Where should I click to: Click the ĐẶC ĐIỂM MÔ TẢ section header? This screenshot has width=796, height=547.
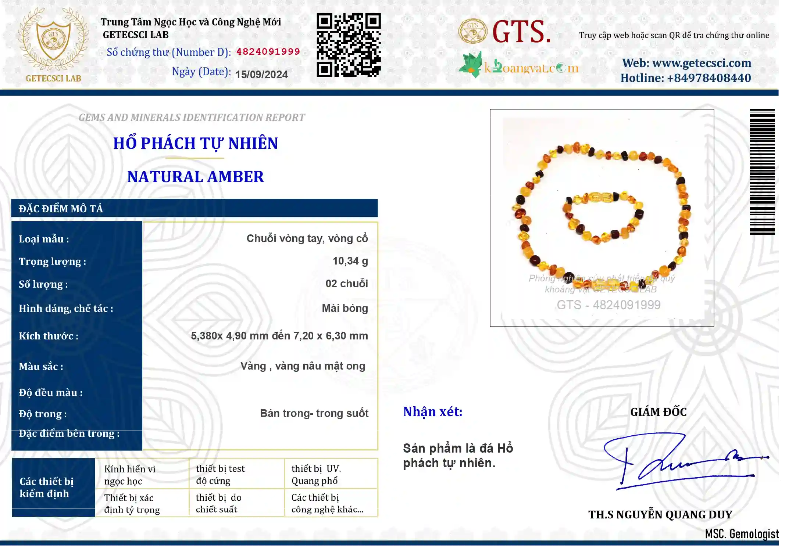point(194,208)
